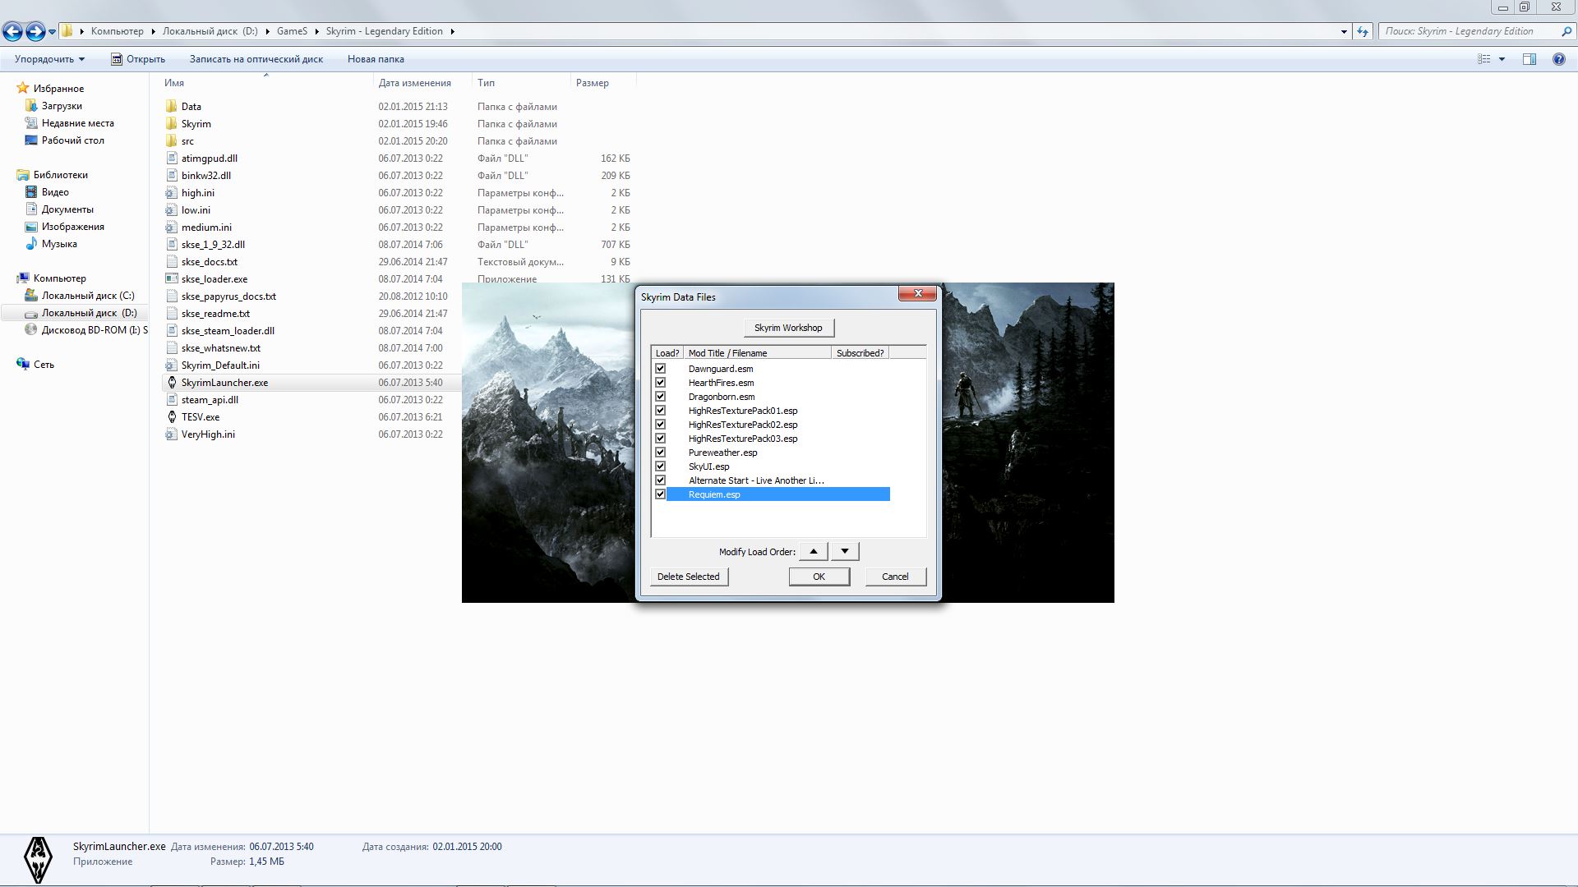This screenshot has height=887, width=1578.
Task: Uncheck Dawnguard.esm load checkbox
Action: pos(660,368)
